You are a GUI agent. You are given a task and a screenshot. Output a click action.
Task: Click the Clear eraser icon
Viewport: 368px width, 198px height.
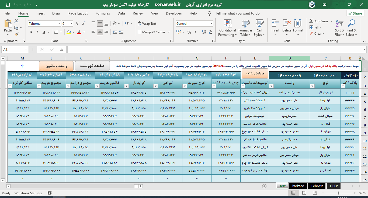pos(312,34)
